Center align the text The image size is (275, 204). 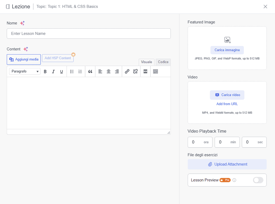[108, 71]
